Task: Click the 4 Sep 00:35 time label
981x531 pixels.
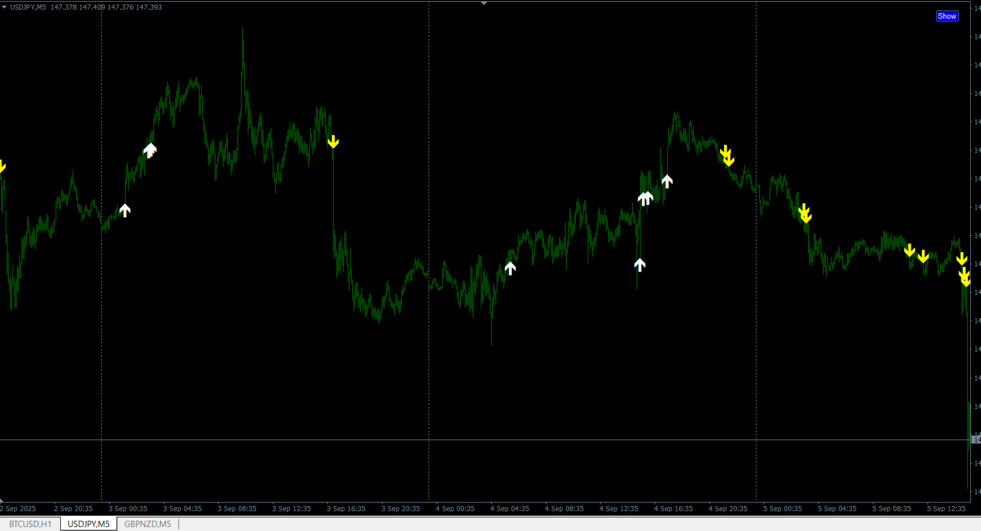Action: pyautogui.click(x=455, y=509)
